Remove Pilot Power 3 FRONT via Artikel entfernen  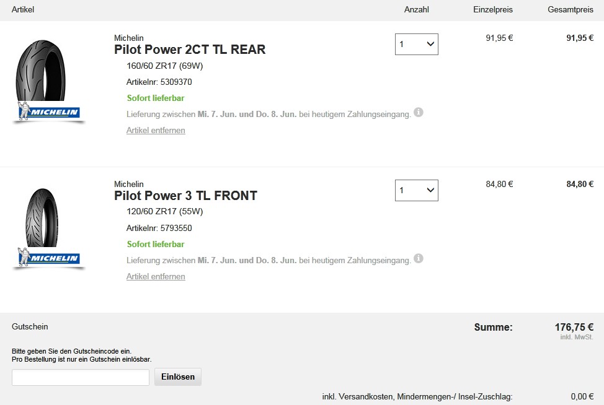(156, 277)
